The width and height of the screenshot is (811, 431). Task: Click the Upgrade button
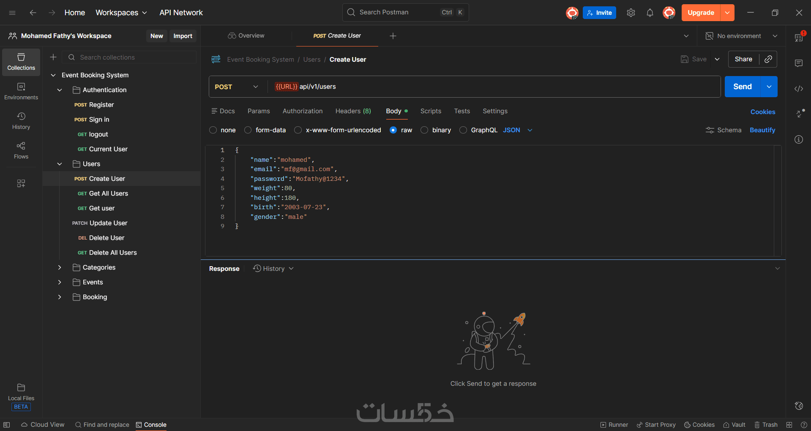[701, 13]
